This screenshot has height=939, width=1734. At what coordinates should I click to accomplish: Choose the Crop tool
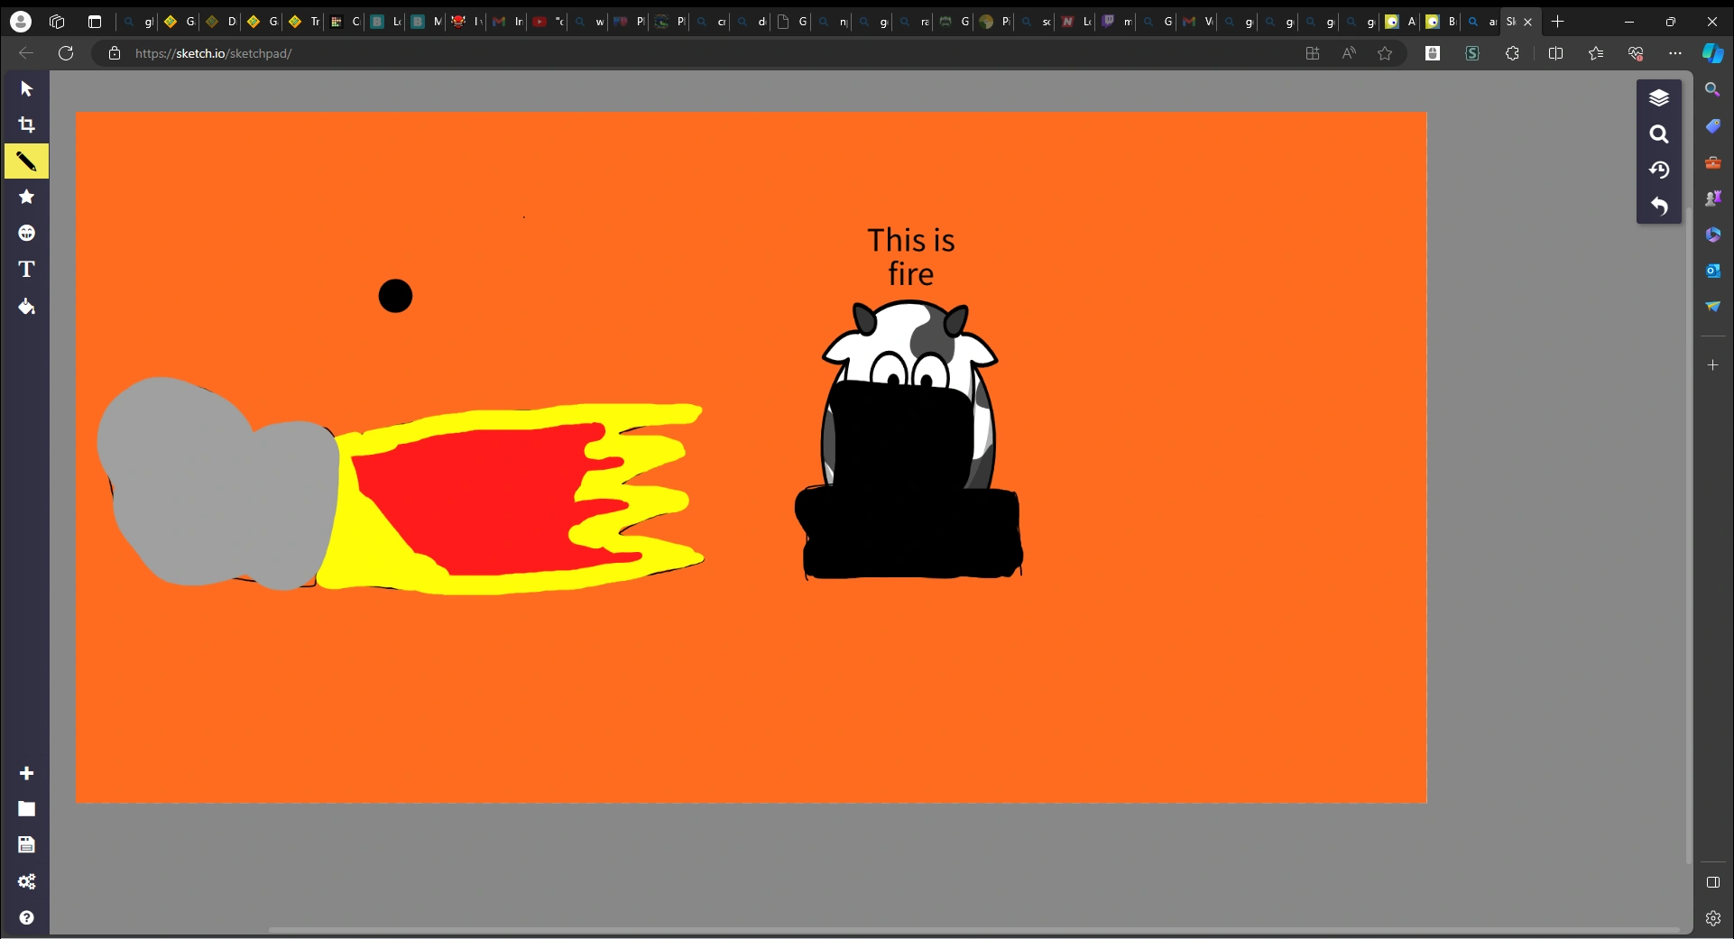point(26,124)
